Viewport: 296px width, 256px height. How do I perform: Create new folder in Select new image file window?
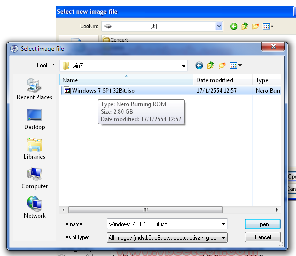coord(256,26)
